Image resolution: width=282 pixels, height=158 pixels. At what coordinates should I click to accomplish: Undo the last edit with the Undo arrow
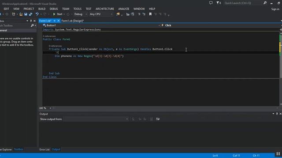pos(37,14)
